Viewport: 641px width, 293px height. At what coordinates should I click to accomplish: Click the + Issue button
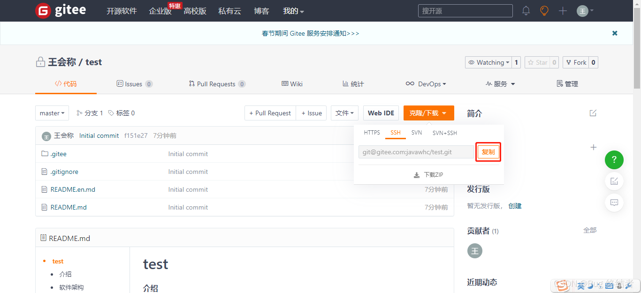point(312,113)
